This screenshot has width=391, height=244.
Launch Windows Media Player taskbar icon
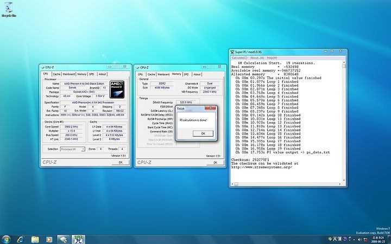(x=49, y=240)
